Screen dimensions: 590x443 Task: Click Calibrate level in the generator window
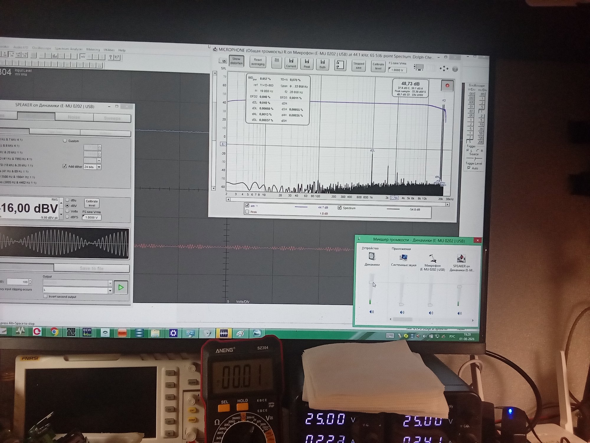pyautogui.click(x=92, y=203)
